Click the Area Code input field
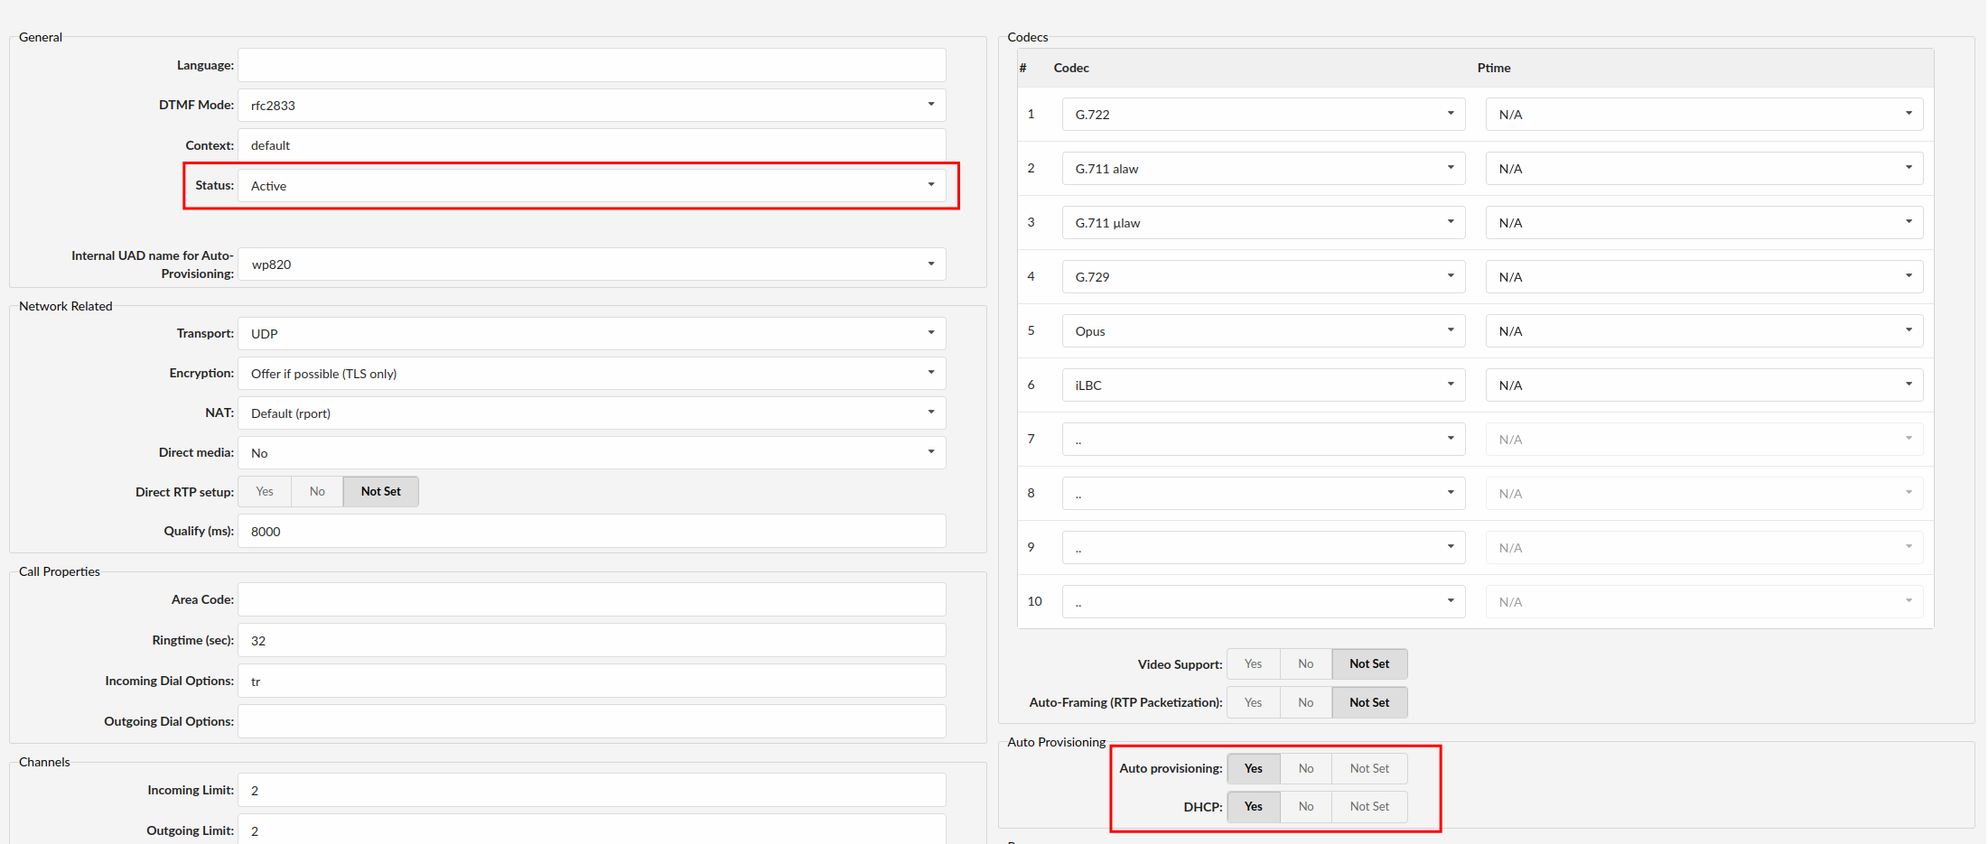 pos(592,600)
